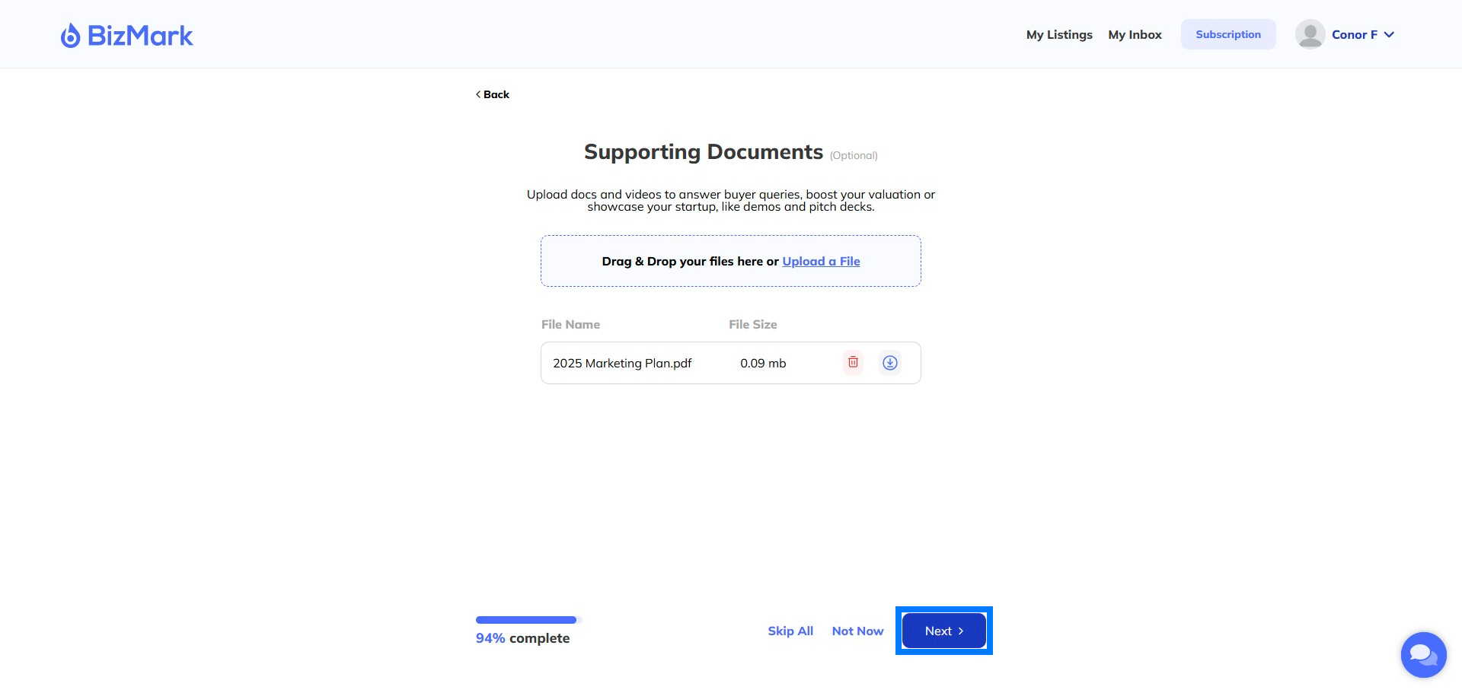The height and width of the screenshot is (693, 1462).
Task: Click the Next button
Action: 944,631
